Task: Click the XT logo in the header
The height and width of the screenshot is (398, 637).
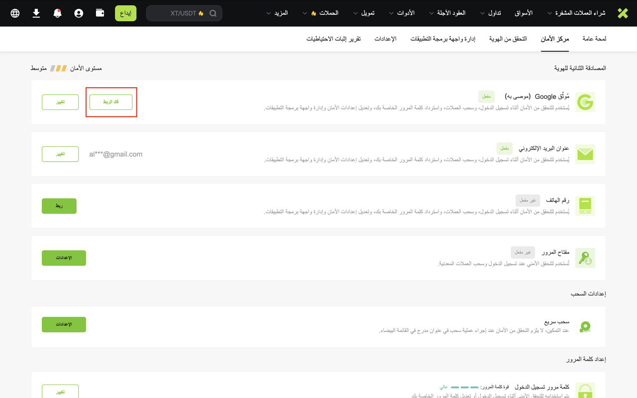Action: (x=623, y=13)
